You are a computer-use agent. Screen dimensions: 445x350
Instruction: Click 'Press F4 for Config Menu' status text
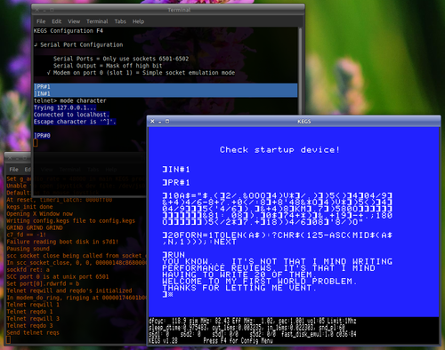(238, 341)
